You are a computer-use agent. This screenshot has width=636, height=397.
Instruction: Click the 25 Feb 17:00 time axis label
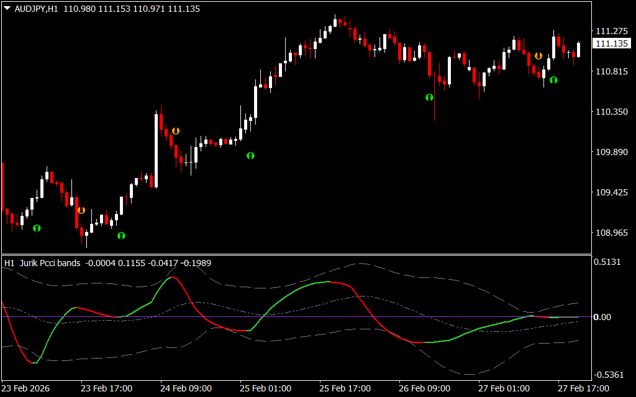pos(345,388)
